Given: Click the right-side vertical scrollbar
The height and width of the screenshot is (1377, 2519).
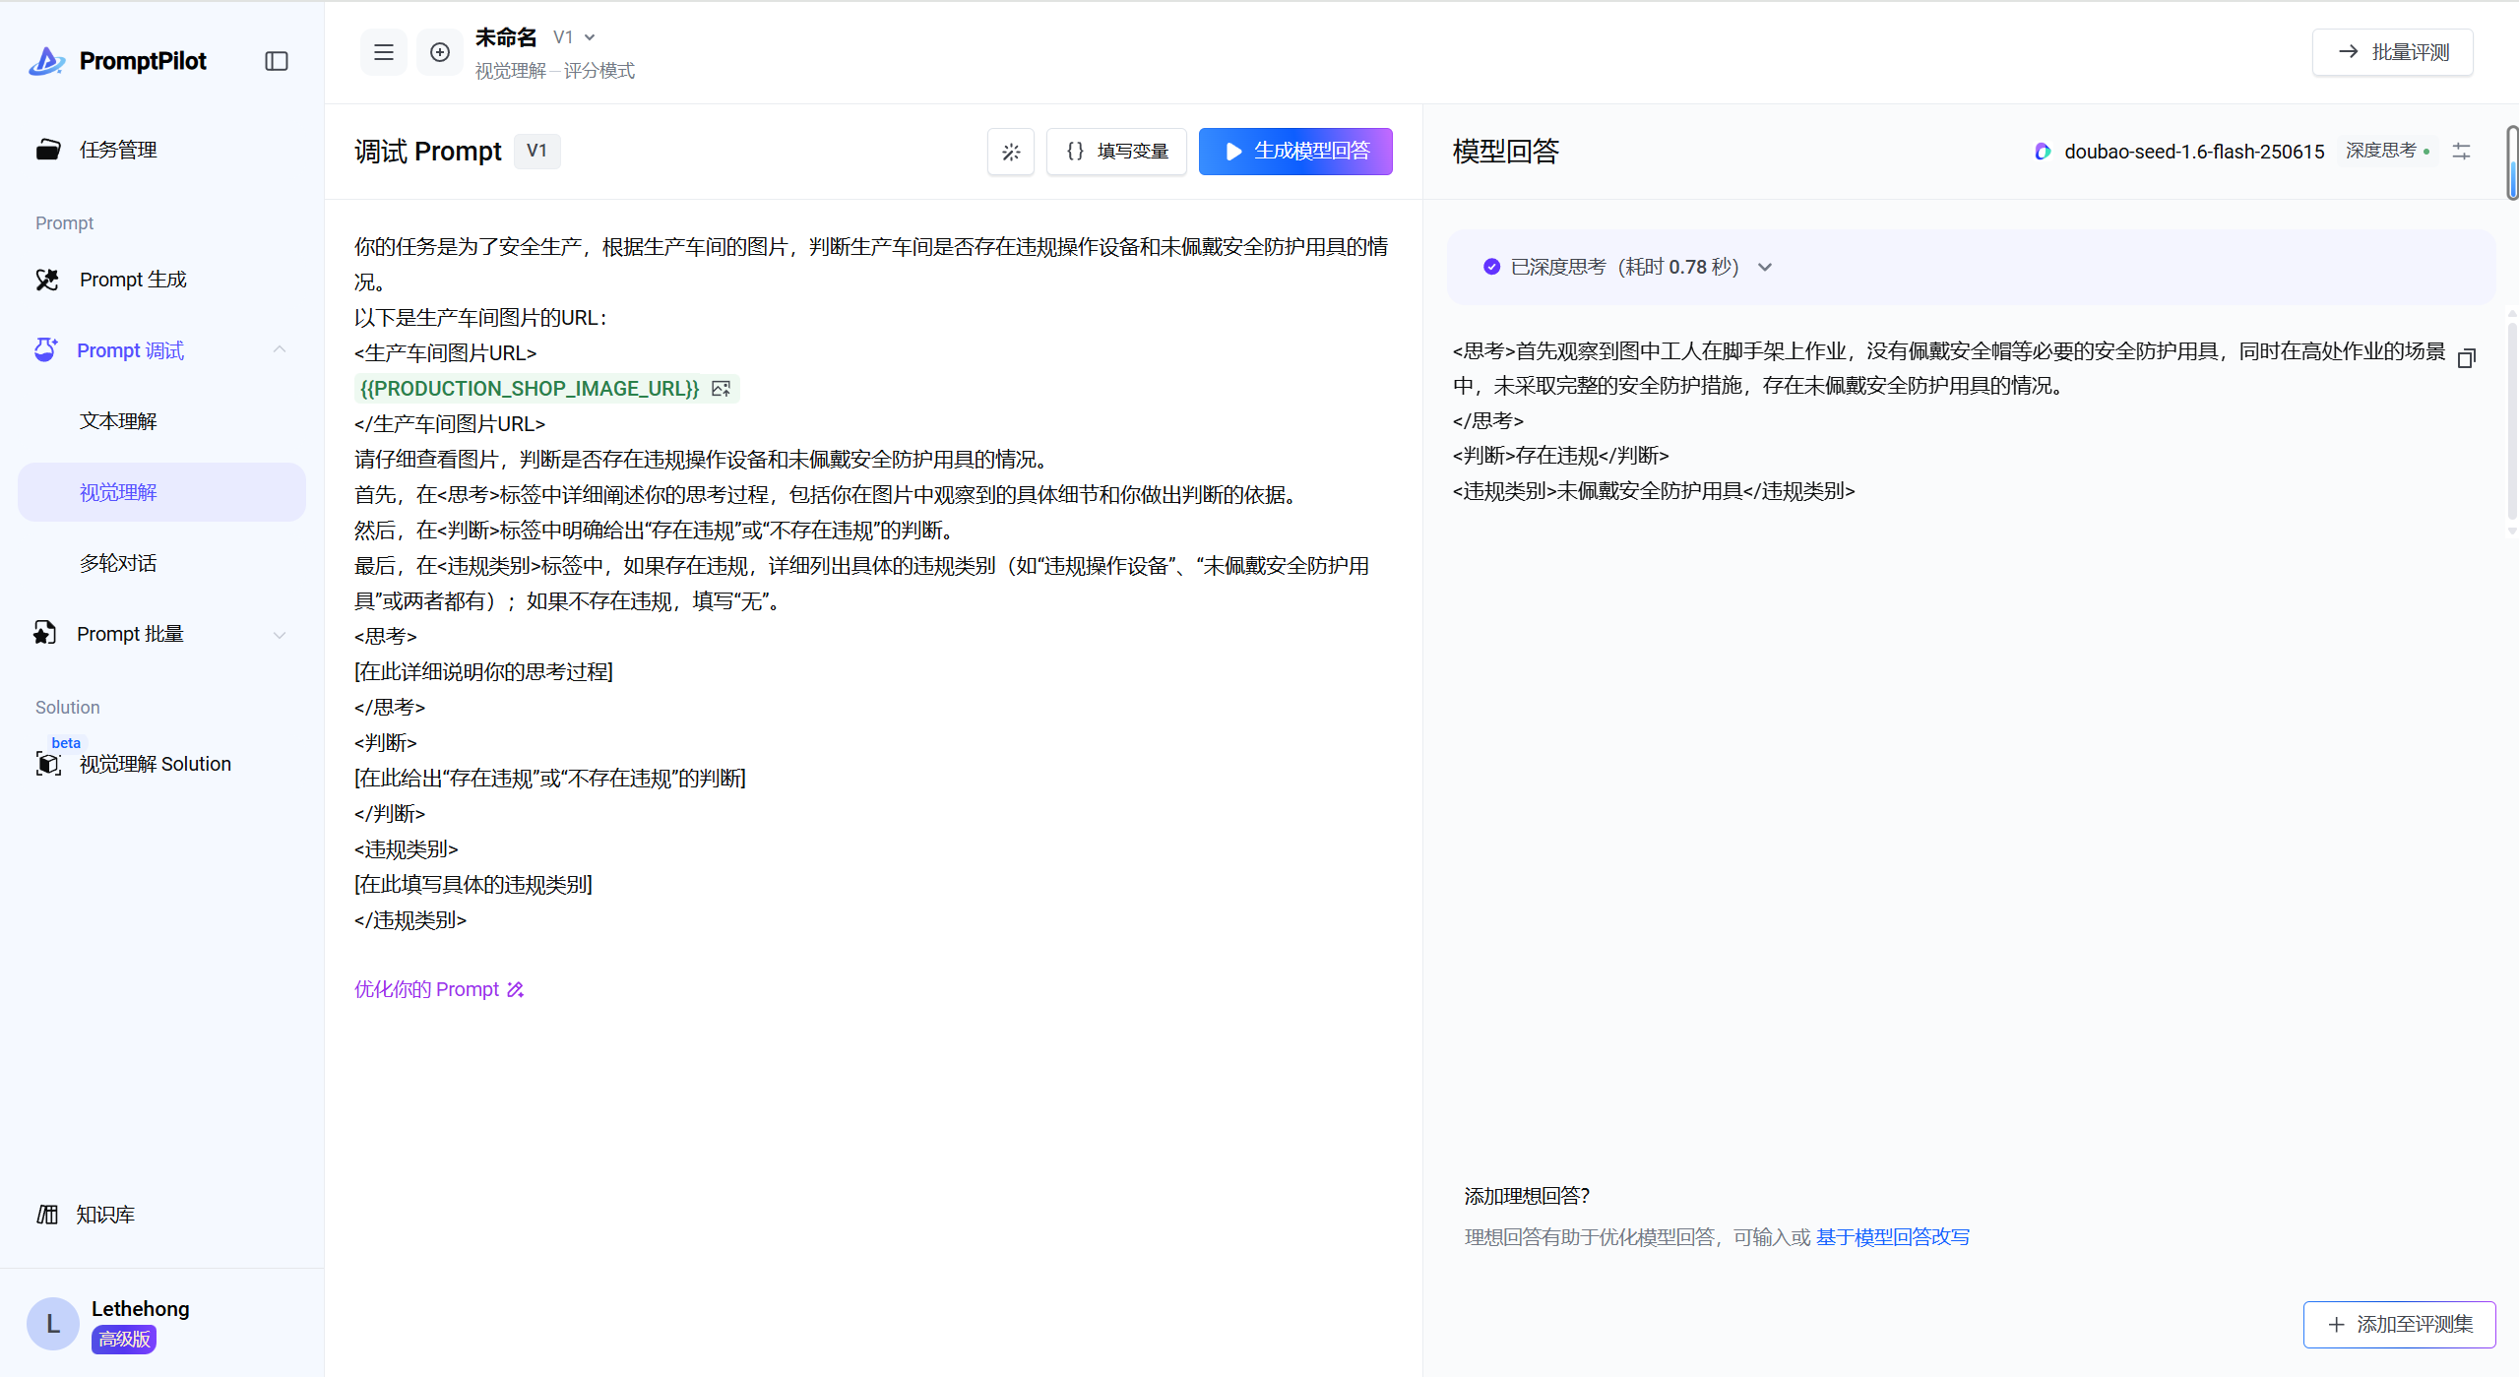Looking at the screenshot, I should [x=2512, y=164].
